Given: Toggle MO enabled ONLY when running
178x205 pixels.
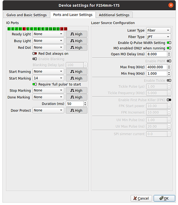Looking at the screenshot, I should 169,48.
